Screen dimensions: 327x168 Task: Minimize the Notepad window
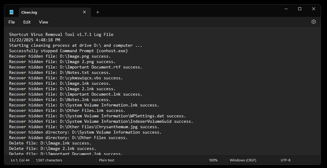pyautogui.click(x=285, y=9)
